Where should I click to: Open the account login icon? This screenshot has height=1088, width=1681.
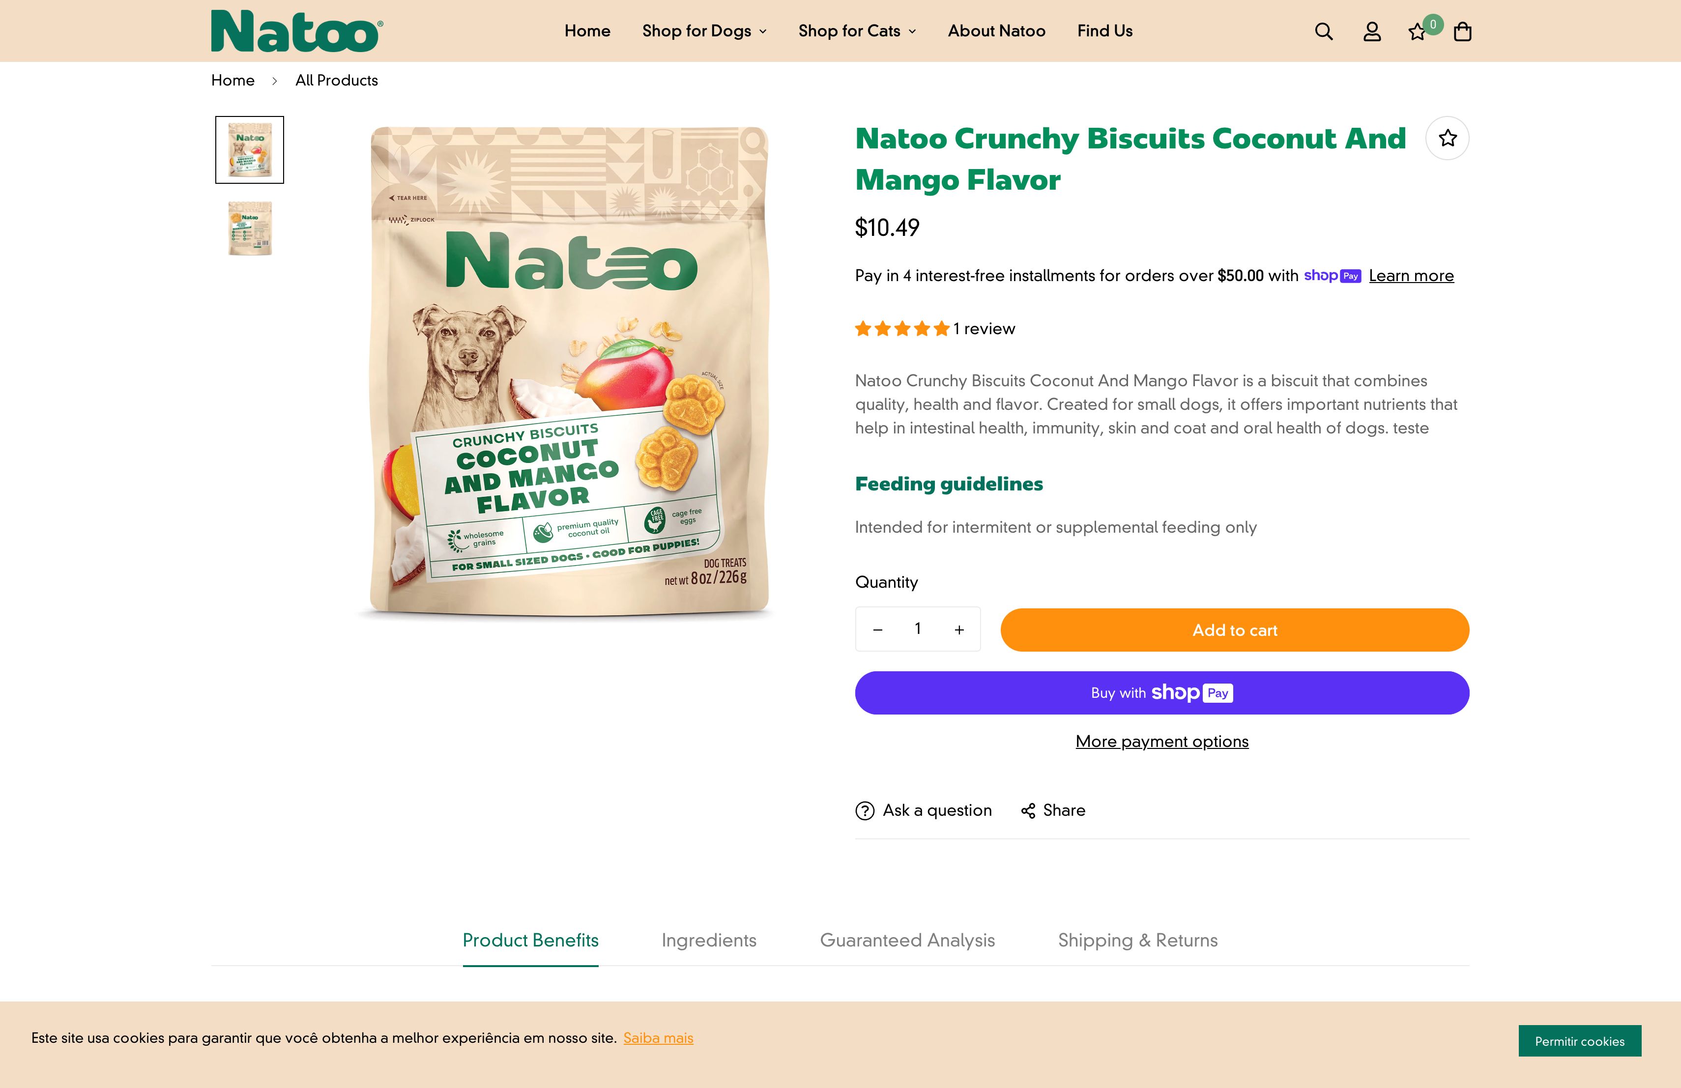(x=1371, y=31)
